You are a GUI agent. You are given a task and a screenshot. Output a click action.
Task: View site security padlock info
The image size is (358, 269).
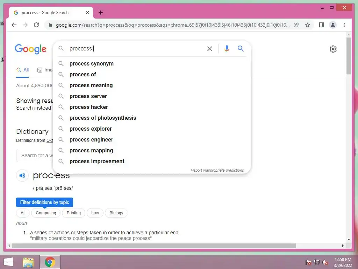(50, 25)
